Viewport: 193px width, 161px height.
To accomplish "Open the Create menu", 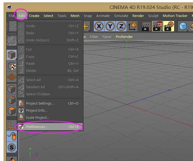I will (x=34, y=16).
